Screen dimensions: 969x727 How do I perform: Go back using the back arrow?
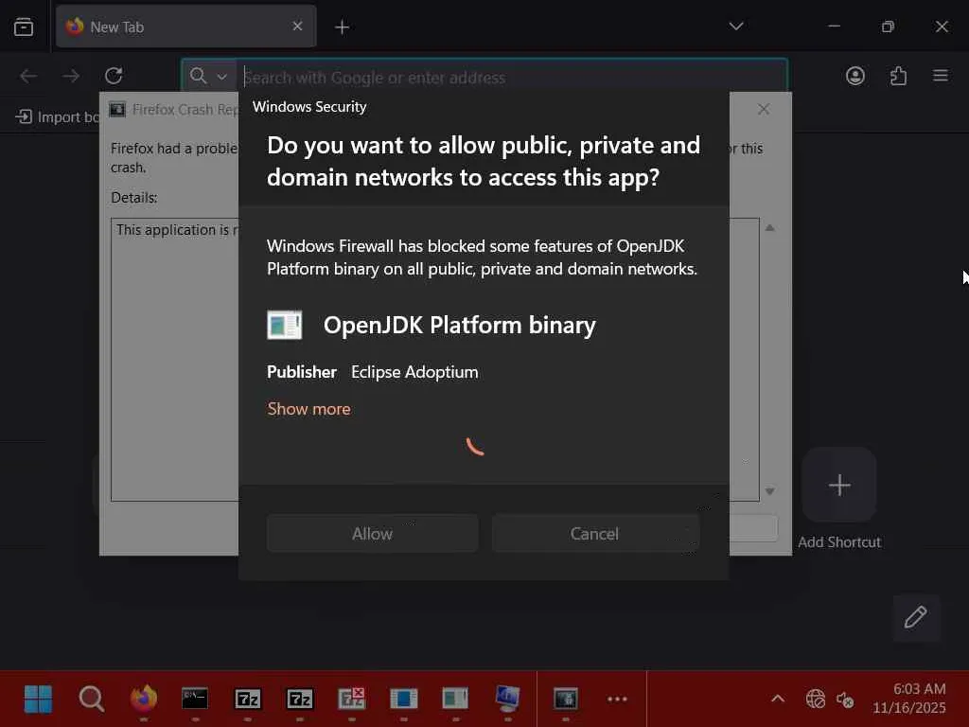28,76
